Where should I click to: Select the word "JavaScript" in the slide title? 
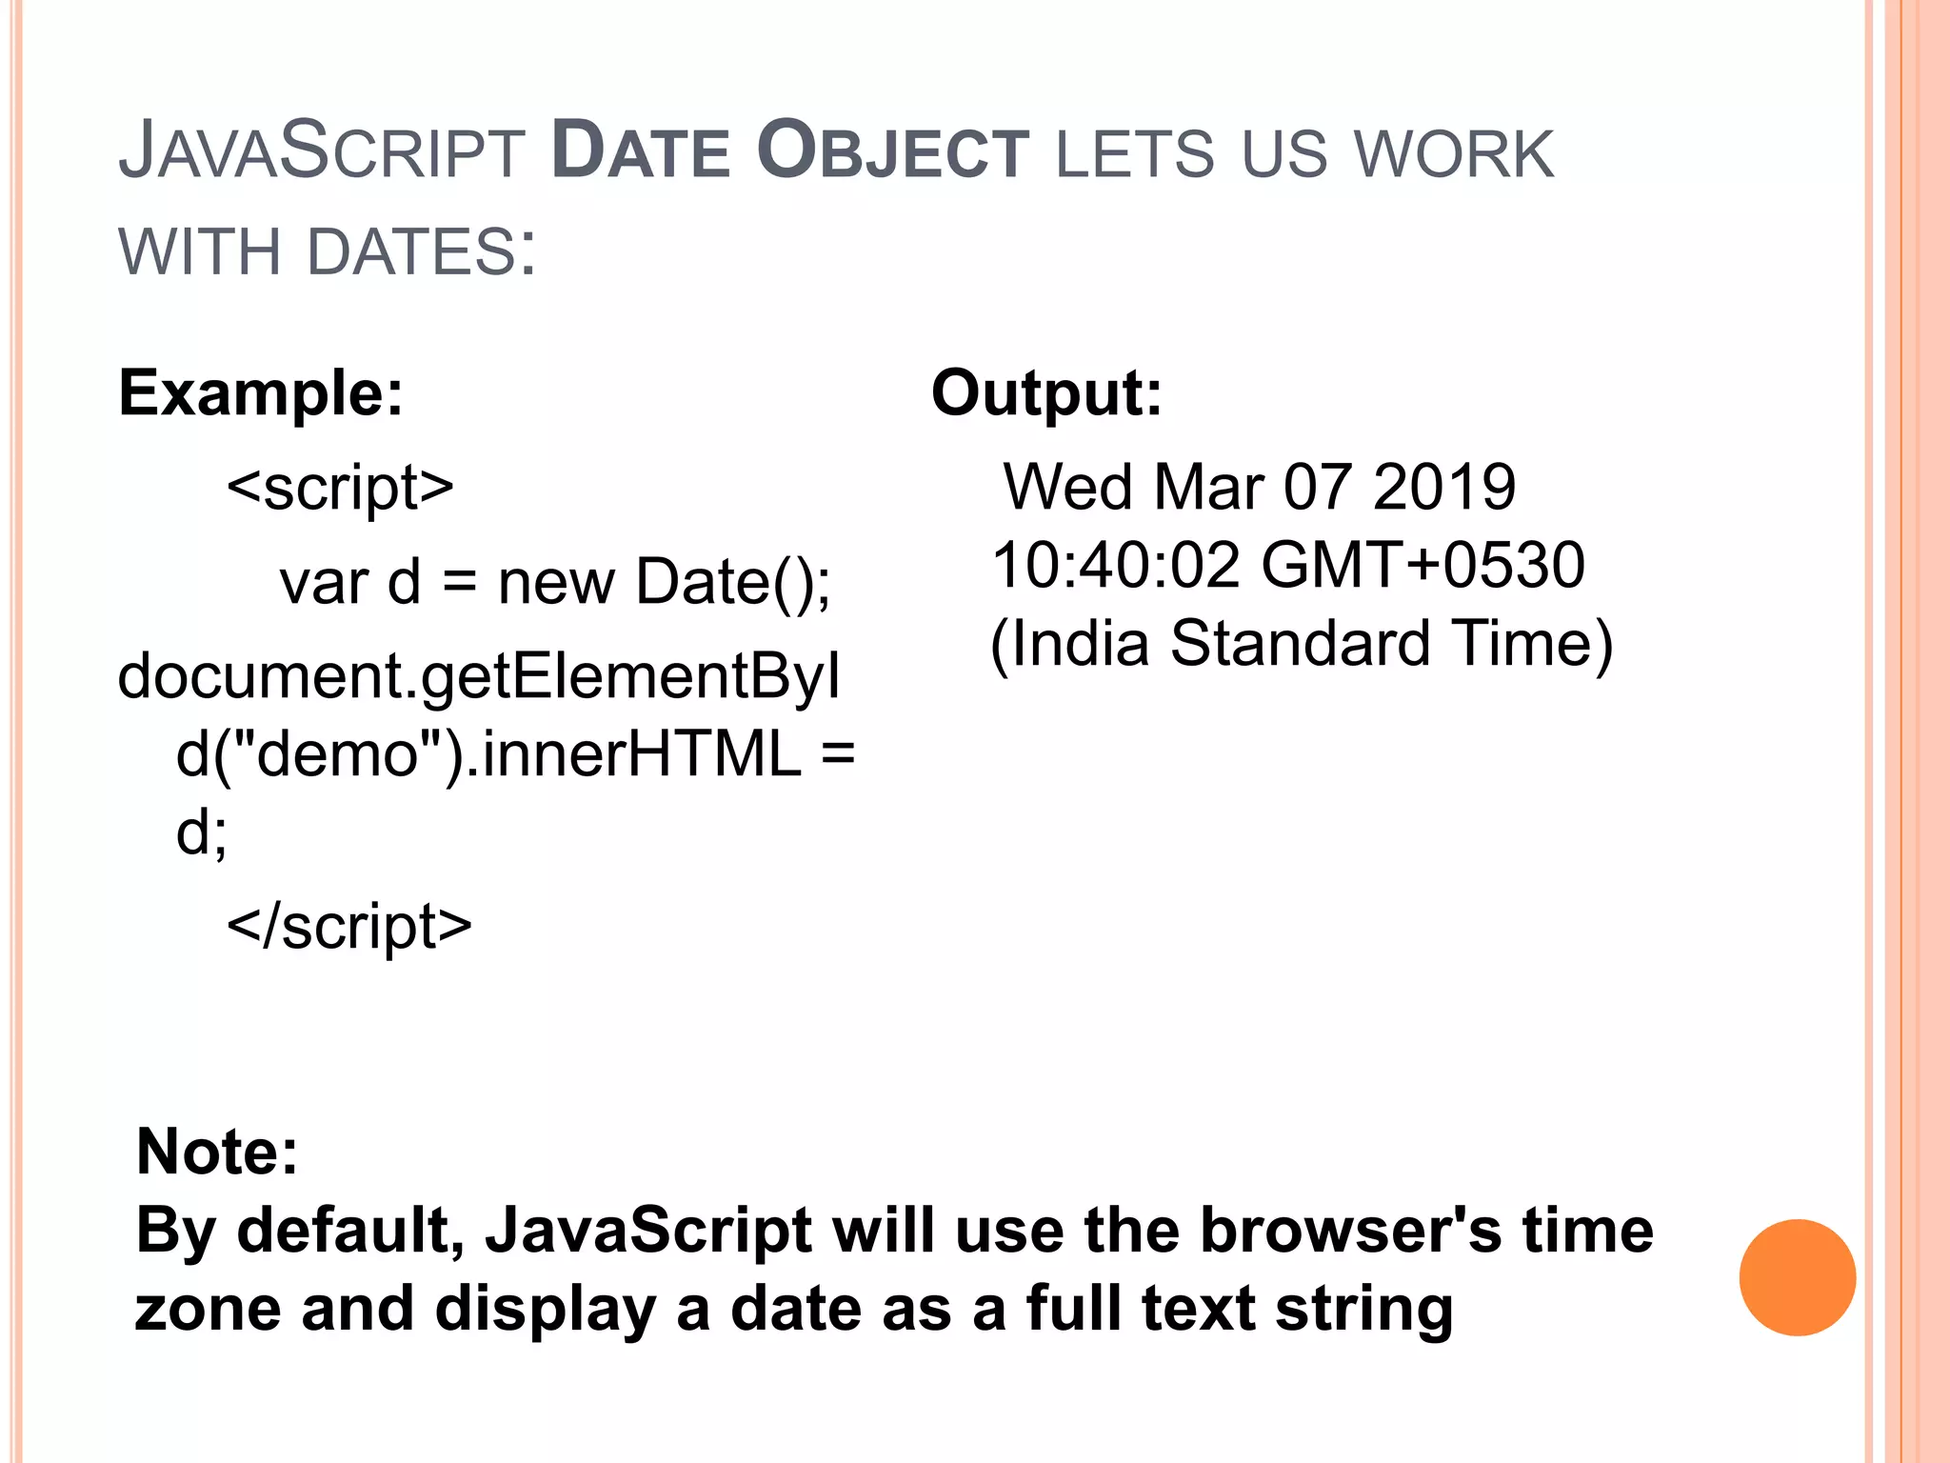click(321, 152)
